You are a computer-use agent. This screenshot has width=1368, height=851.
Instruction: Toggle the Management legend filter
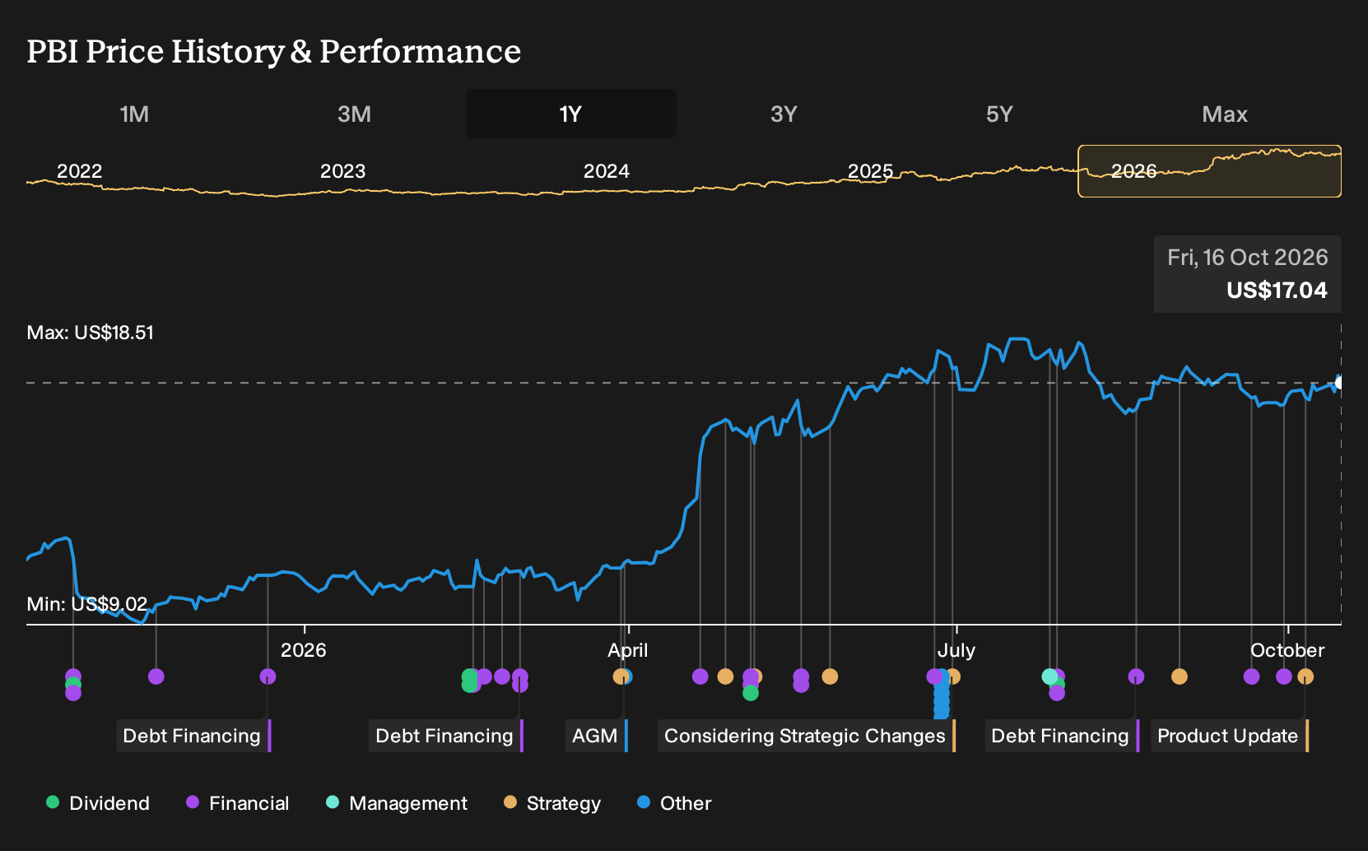coord(397,803)
